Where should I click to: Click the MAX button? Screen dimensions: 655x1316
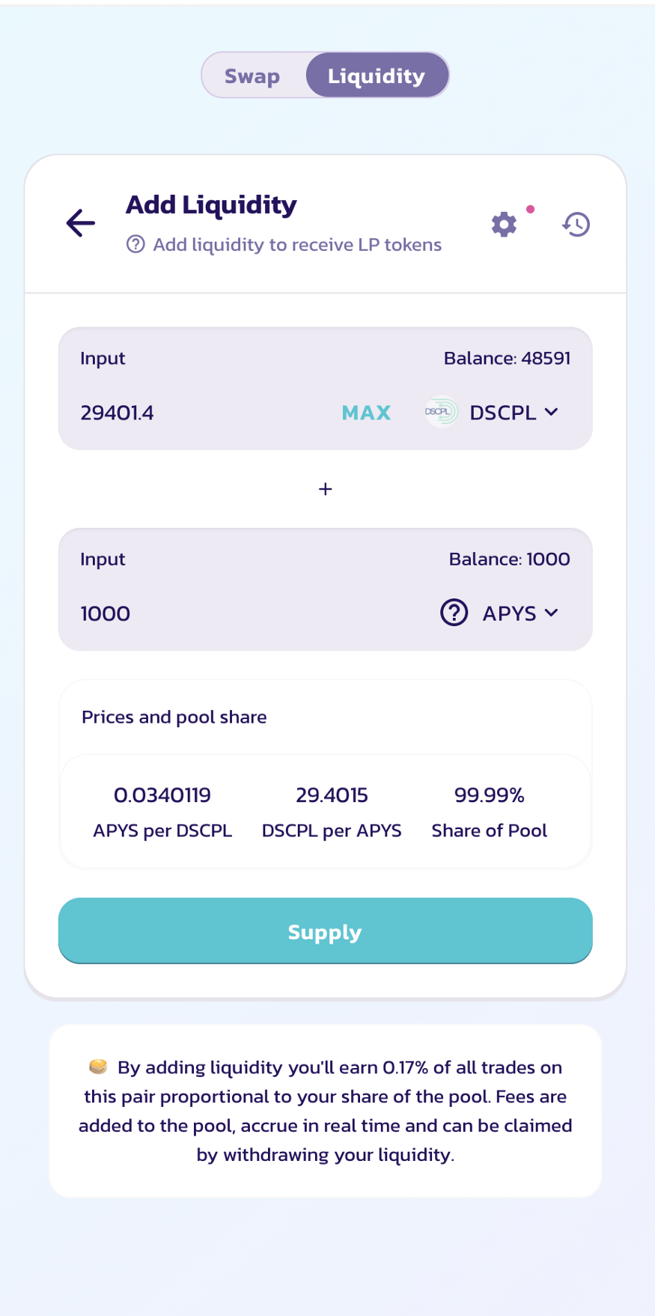click(366, 413)
